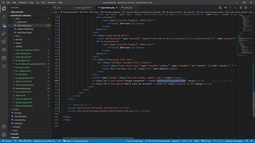
Task: Open console.php under routes
Action: pos(20,120)
